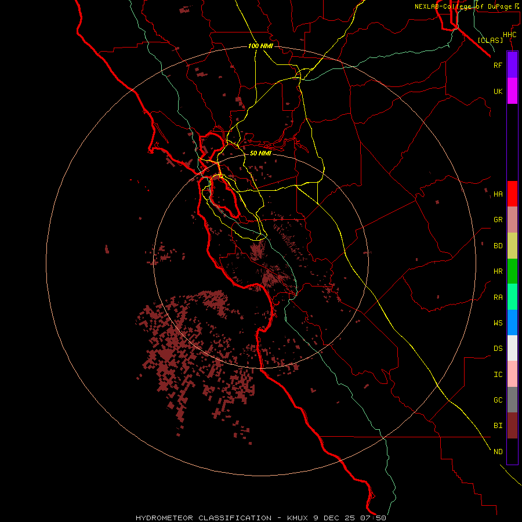Screen dimensions: 522x522
Task: Click the RF purple legend swatch
Action: pyautogui.click(x=512, y=65)
